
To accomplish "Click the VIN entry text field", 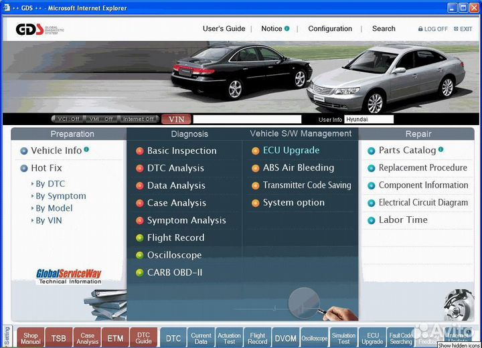I will coord(247,119).
